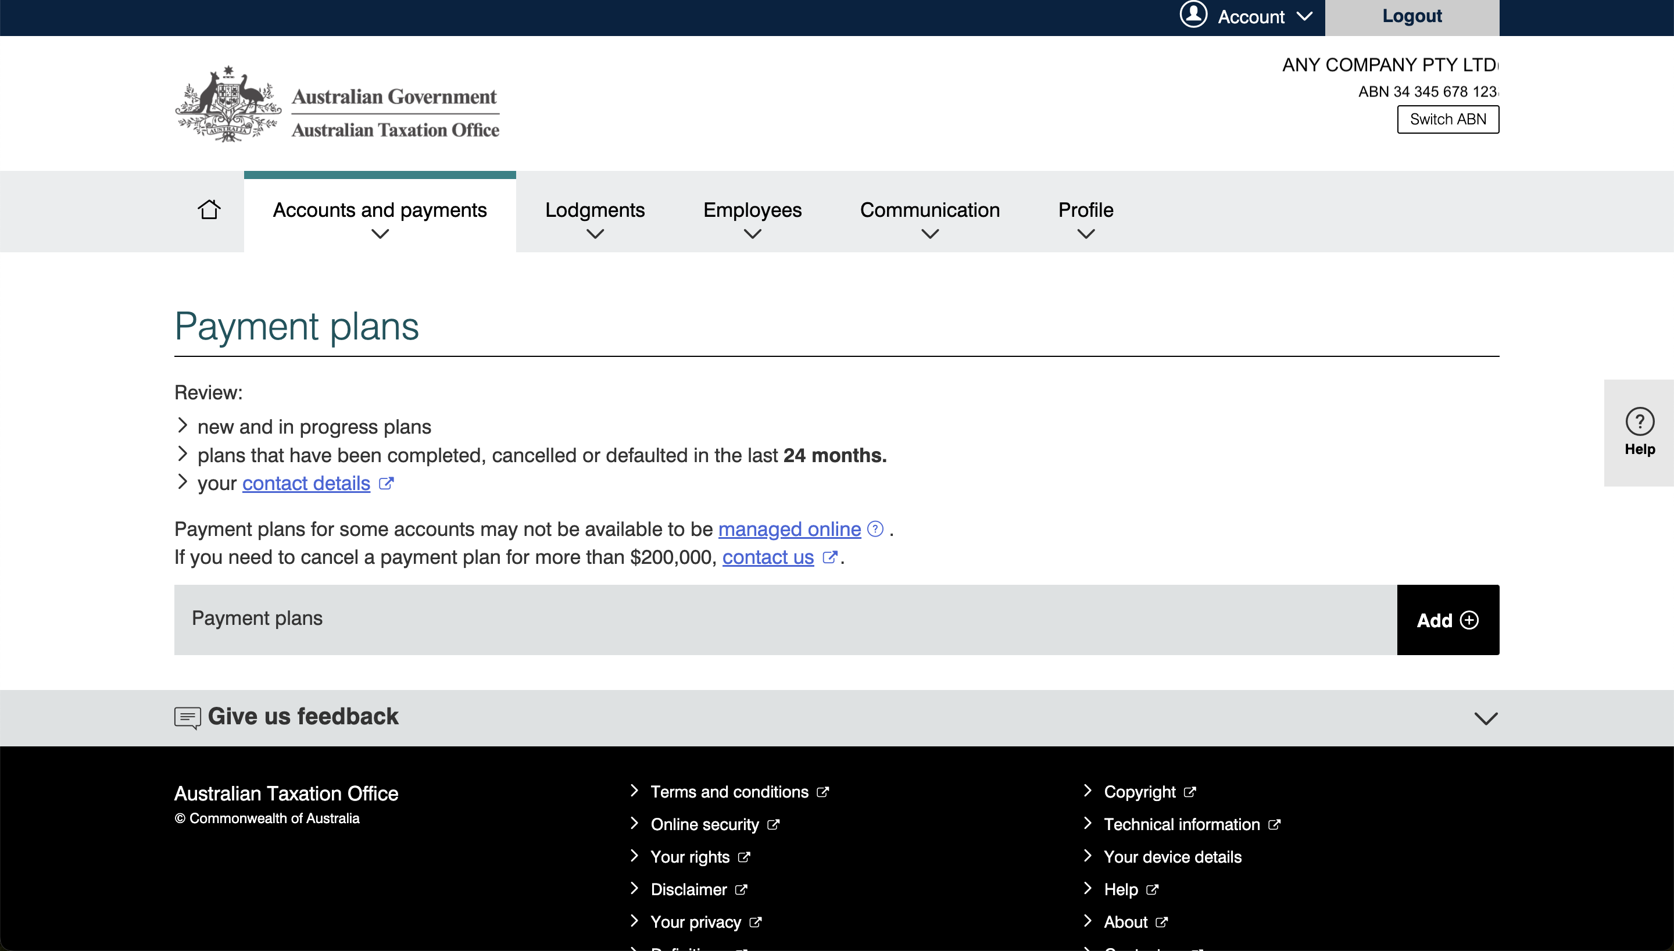Click the home icon in the navigation bar
Viewport: 1674px width, 951px height.
(209, 210)
